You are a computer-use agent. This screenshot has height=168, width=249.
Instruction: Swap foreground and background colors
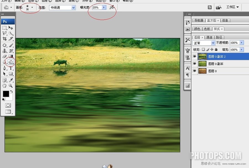tap(11, 91)
